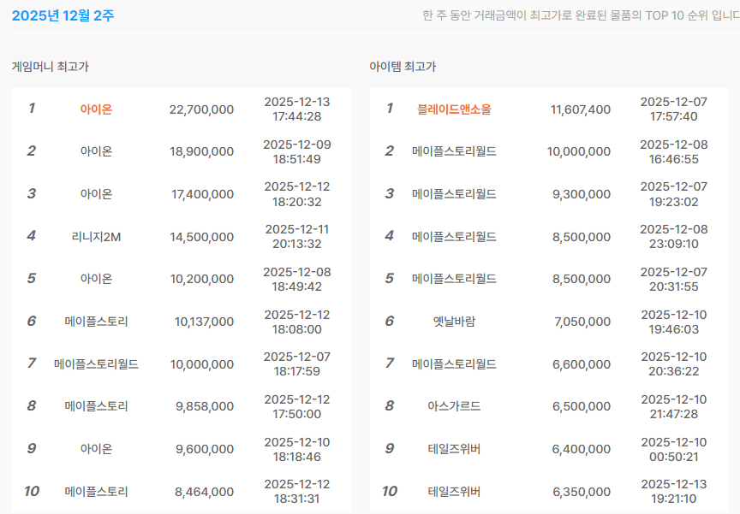Screen dimensions: 740x514
Task: Open the orange 아이온 rank 1 link
Action: [x=96, y=109]
